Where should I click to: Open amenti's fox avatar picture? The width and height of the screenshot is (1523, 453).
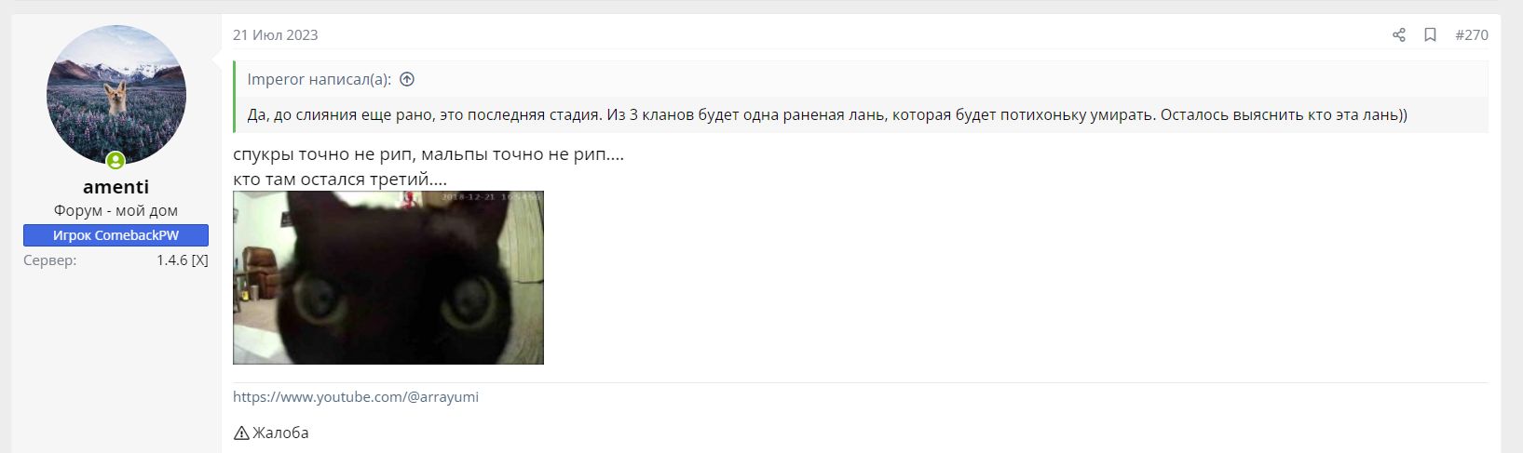[x=116, y=95]
